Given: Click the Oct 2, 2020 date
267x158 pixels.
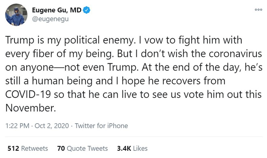Looking at the screenshot, I should coord(52,126).
